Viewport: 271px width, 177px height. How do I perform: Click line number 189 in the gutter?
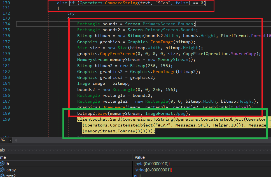pyautogui.click(x=6, y=113)
